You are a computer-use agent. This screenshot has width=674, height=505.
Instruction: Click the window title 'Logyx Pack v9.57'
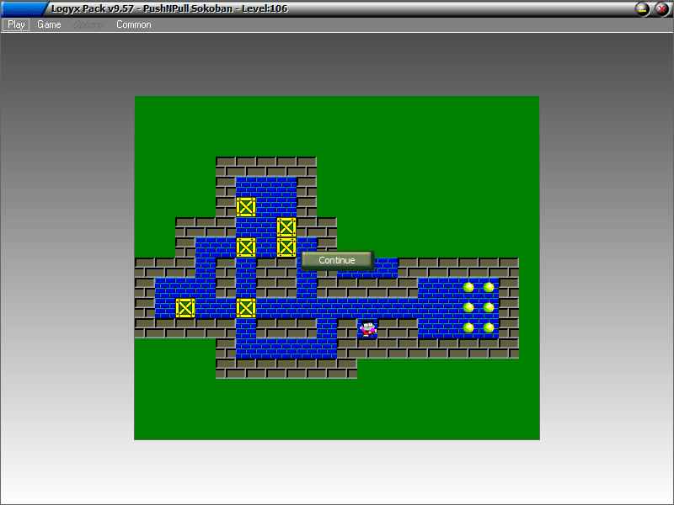(x=93, y=8)
